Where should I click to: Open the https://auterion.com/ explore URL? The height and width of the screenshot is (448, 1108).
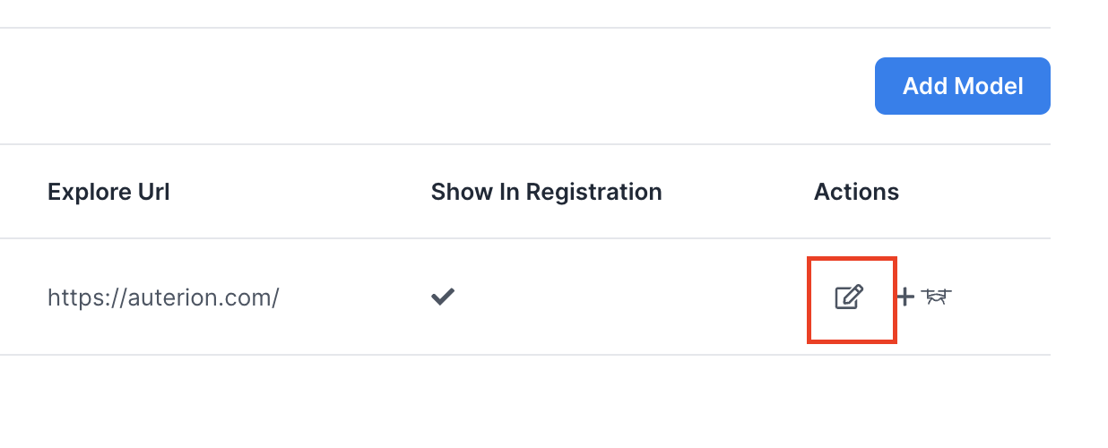pos(163,297)
